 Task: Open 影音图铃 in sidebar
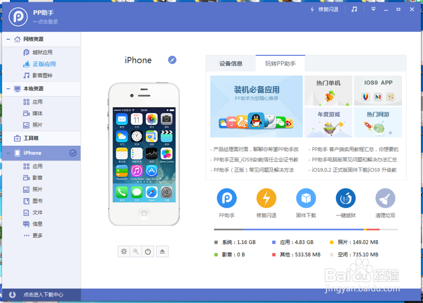click(38, 76)
